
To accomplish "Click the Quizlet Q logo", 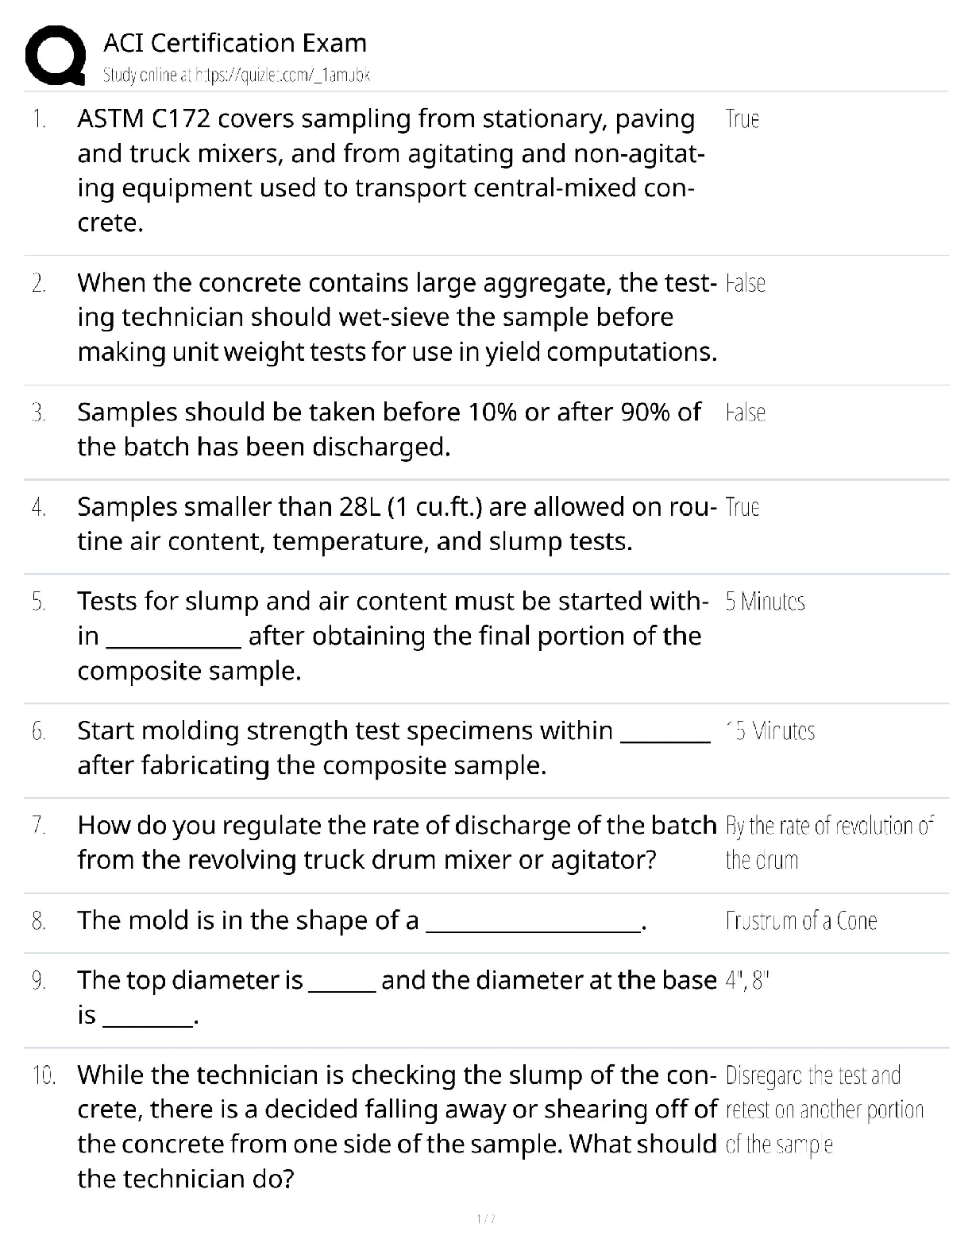I will click(56, 56).
